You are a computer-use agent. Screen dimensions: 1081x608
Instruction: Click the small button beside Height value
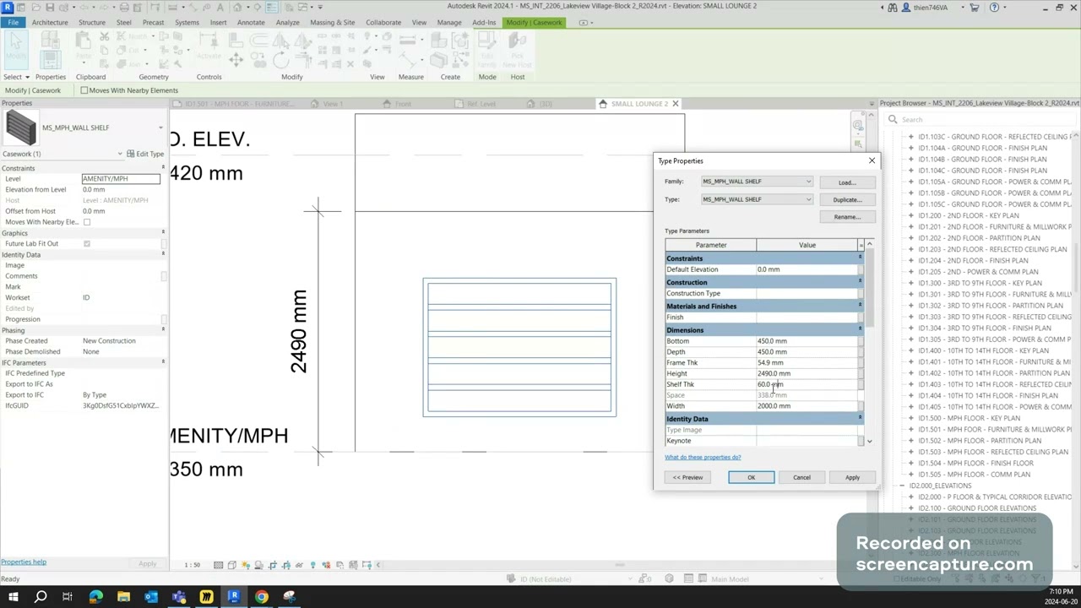861,373
